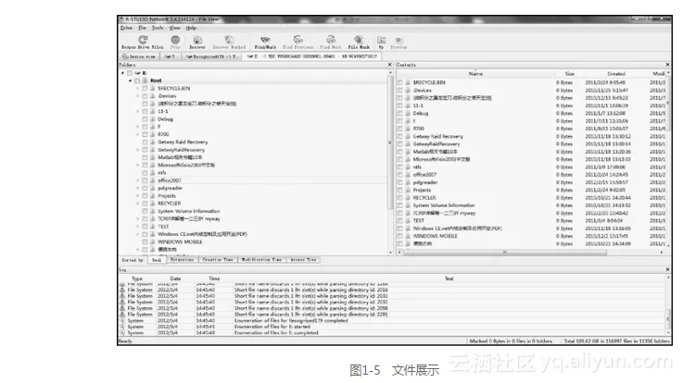The image size is (683, 383).
Task: Click the Recover toolbar icon
Action: pos(197,40)
